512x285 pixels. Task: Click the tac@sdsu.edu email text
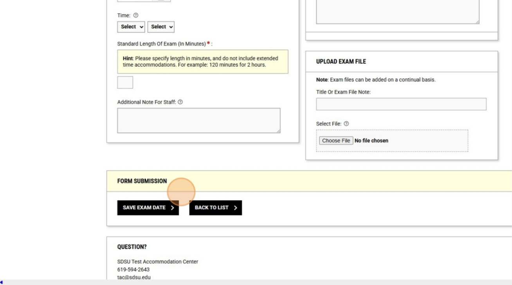point(134,278)
